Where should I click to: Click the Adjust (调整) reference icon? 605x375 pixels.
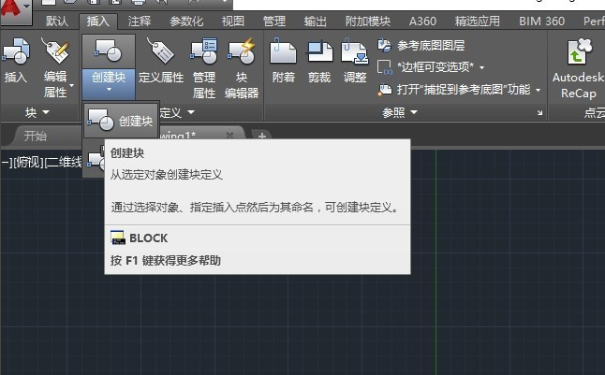tap(355, 61)
